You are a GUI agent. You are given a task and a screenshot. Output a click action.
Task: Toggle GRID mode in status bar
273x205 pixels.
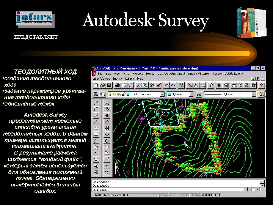pyautogui.click(x=173, y=195)
